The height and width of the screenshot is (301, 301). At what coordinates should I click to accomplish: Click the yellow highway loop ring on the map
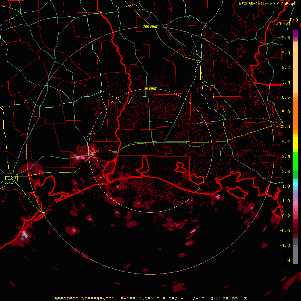tap(11, 179)
